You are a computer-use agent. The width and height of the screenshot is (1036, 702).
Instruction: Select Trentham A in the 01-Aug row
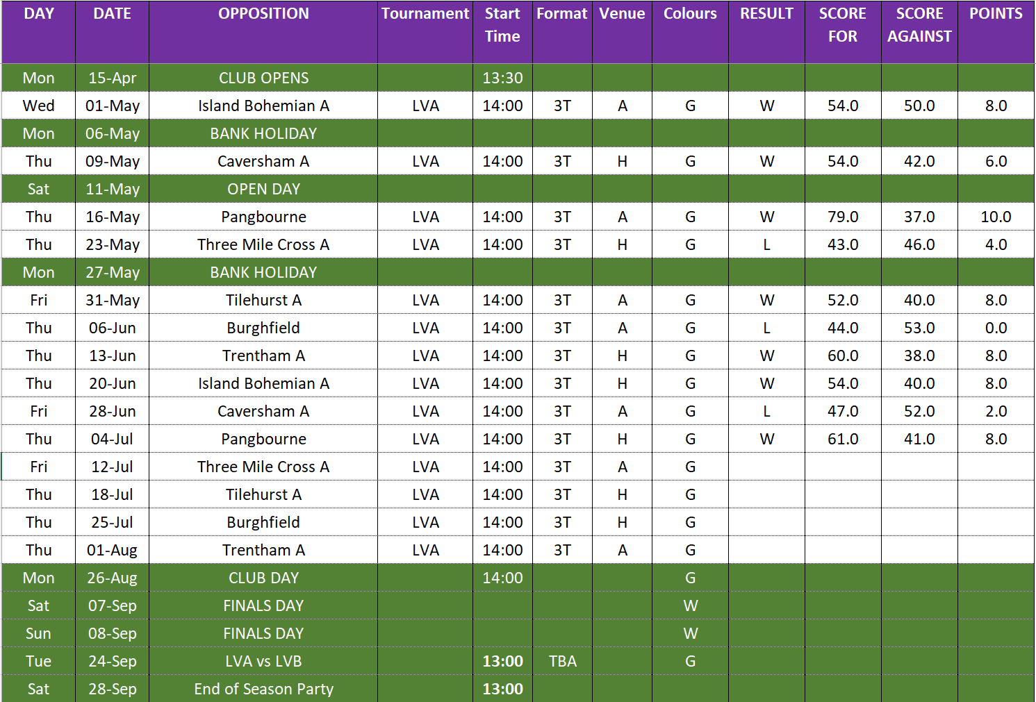[x=263, y=550]
